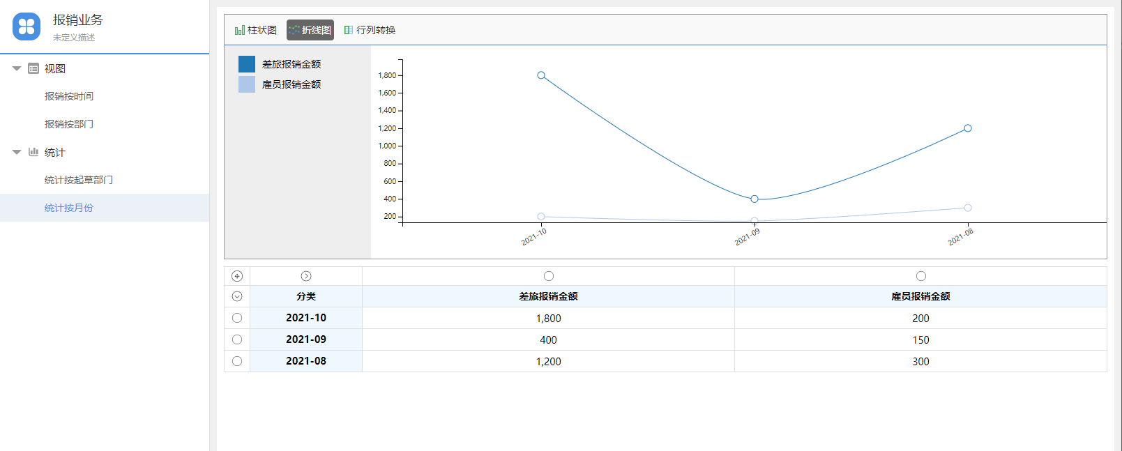The image size is (1122, 451).
Task: Click the 报销业务 app logo icon
Action: click(26, 26)
